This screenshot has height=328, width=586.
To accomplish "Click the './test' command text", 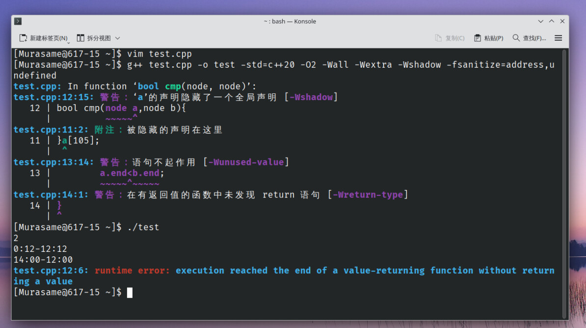I will tap(143, 227).
